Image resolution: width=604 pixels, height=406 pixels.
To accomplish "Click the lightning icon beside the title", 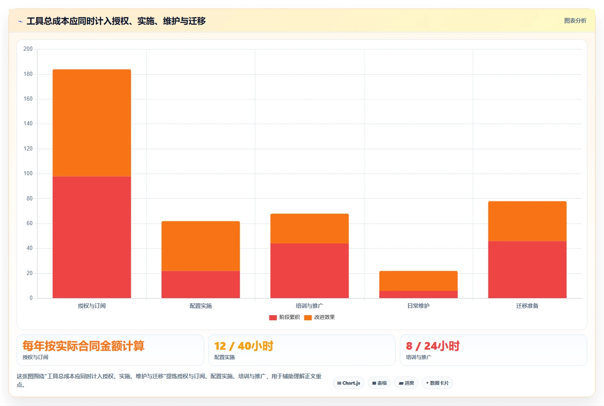I will coord(20,21).
